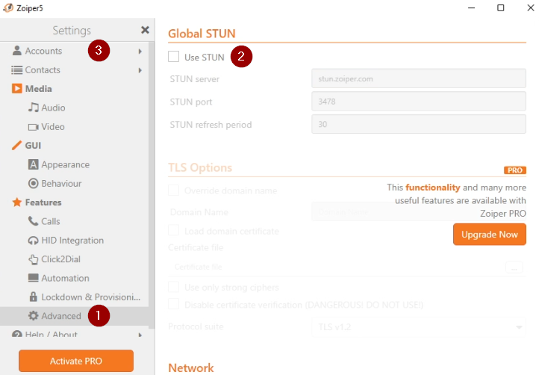The width and height of the screenshot is (539, 375).
Task: Click the Audio music note icon
Action: pos(34,108)
